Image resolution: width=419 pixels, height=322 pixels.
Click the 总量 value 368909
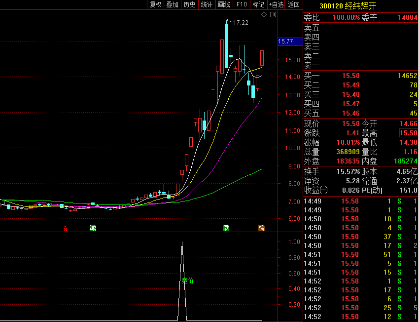[348, 152]
